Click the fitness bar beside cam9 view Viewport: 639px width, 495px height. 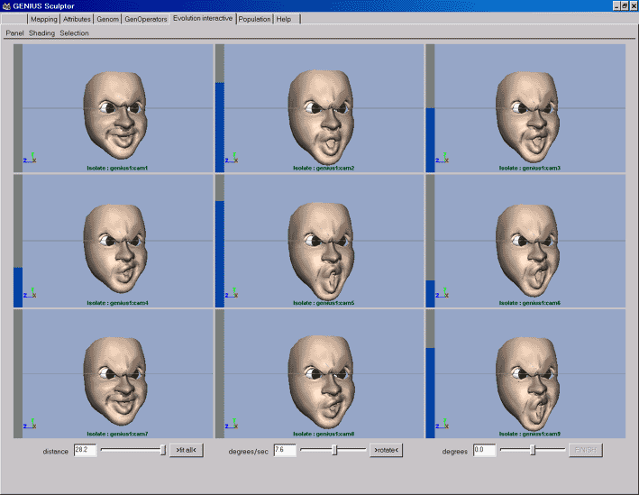[x=430, y=373]
